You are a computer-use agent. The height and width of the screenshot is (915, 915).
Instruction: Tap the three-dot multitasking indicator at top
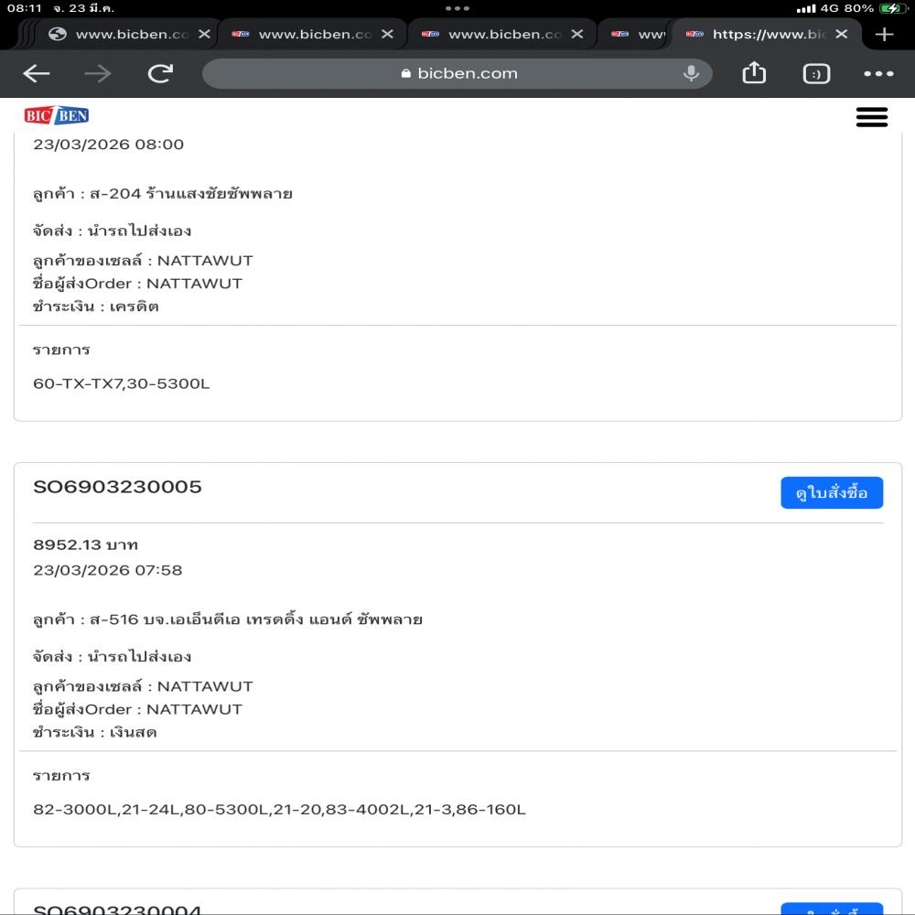click(x=457, y=8)
